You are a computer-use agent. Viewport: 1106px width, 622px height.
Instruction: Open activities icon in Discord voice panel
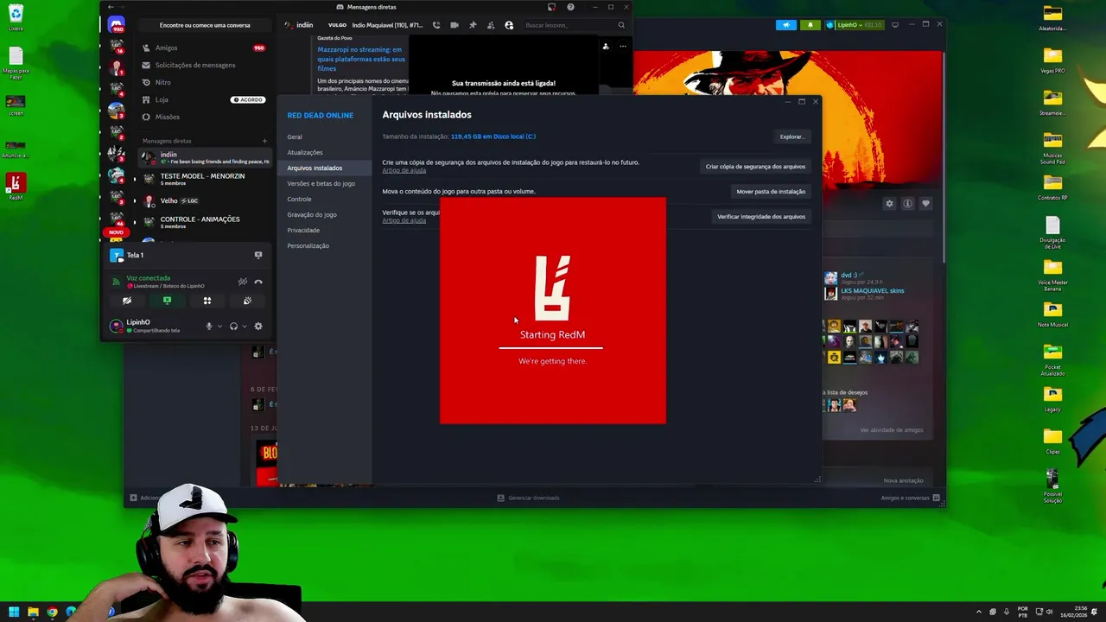pos(207,301)
